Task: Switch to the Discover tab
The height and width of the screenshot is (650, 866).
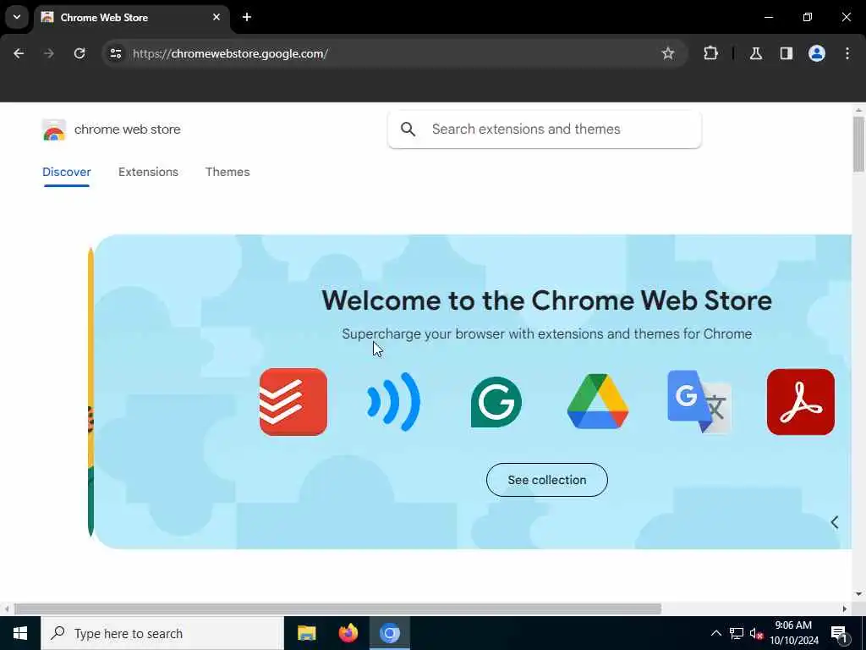Action: click(66, 172)
